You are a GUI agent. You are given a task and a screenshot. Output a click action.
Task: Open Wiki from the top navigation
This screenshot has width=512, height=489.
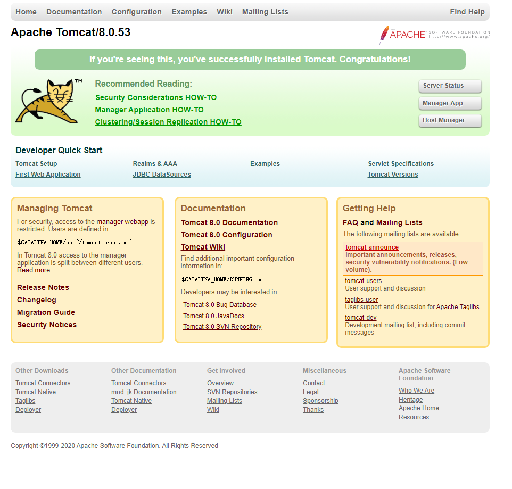pyautogui.click(x=225, y=12)
